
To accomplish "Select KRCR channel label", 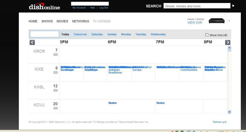I will pyautogui.click(x=39, y=51).
